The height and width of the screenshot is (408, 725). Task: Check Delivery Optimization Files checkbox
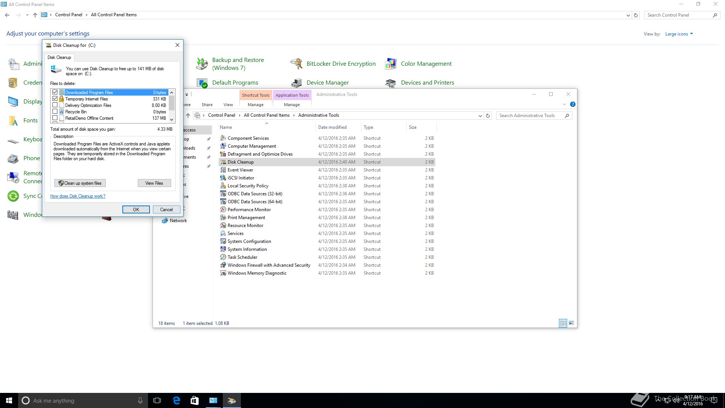(55, 105)
